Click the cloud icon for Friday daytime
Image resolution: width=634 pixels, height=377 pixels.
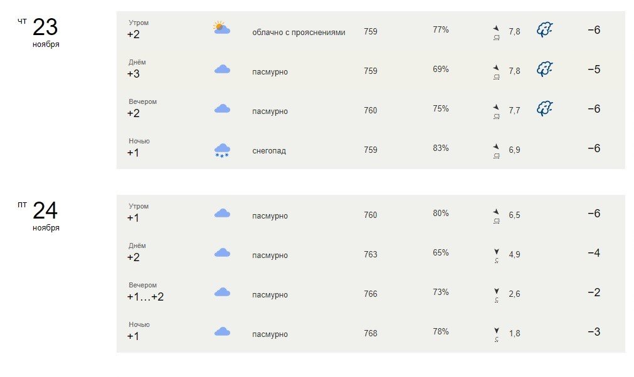222,253
